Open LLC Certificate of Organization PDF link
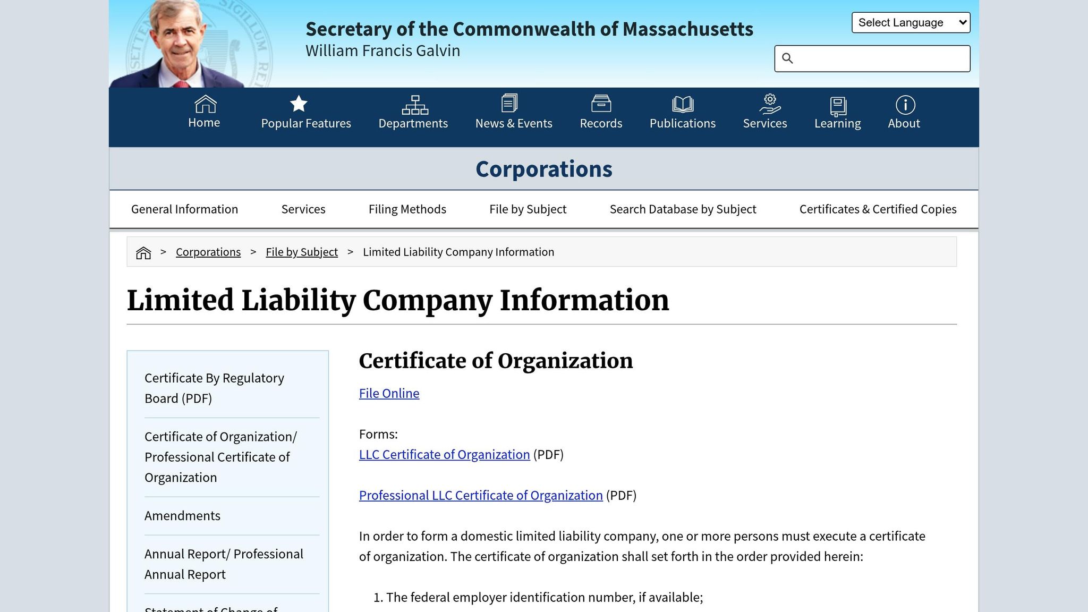The image size is (1088, 612). coord(444,455)
